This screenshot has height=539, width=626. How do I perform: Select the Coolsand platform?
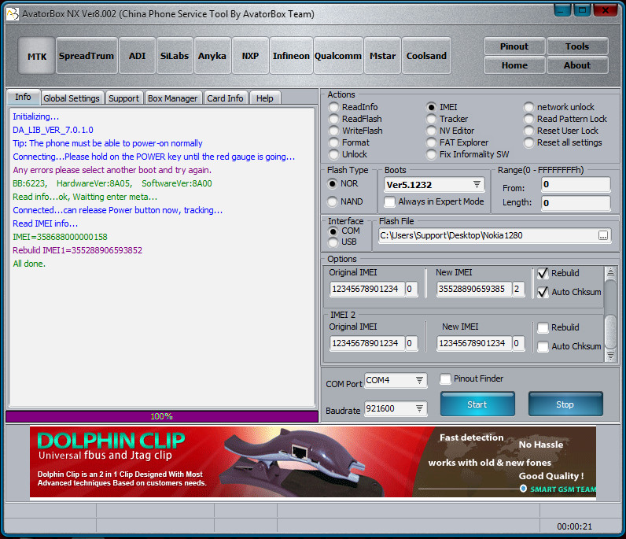426,56
